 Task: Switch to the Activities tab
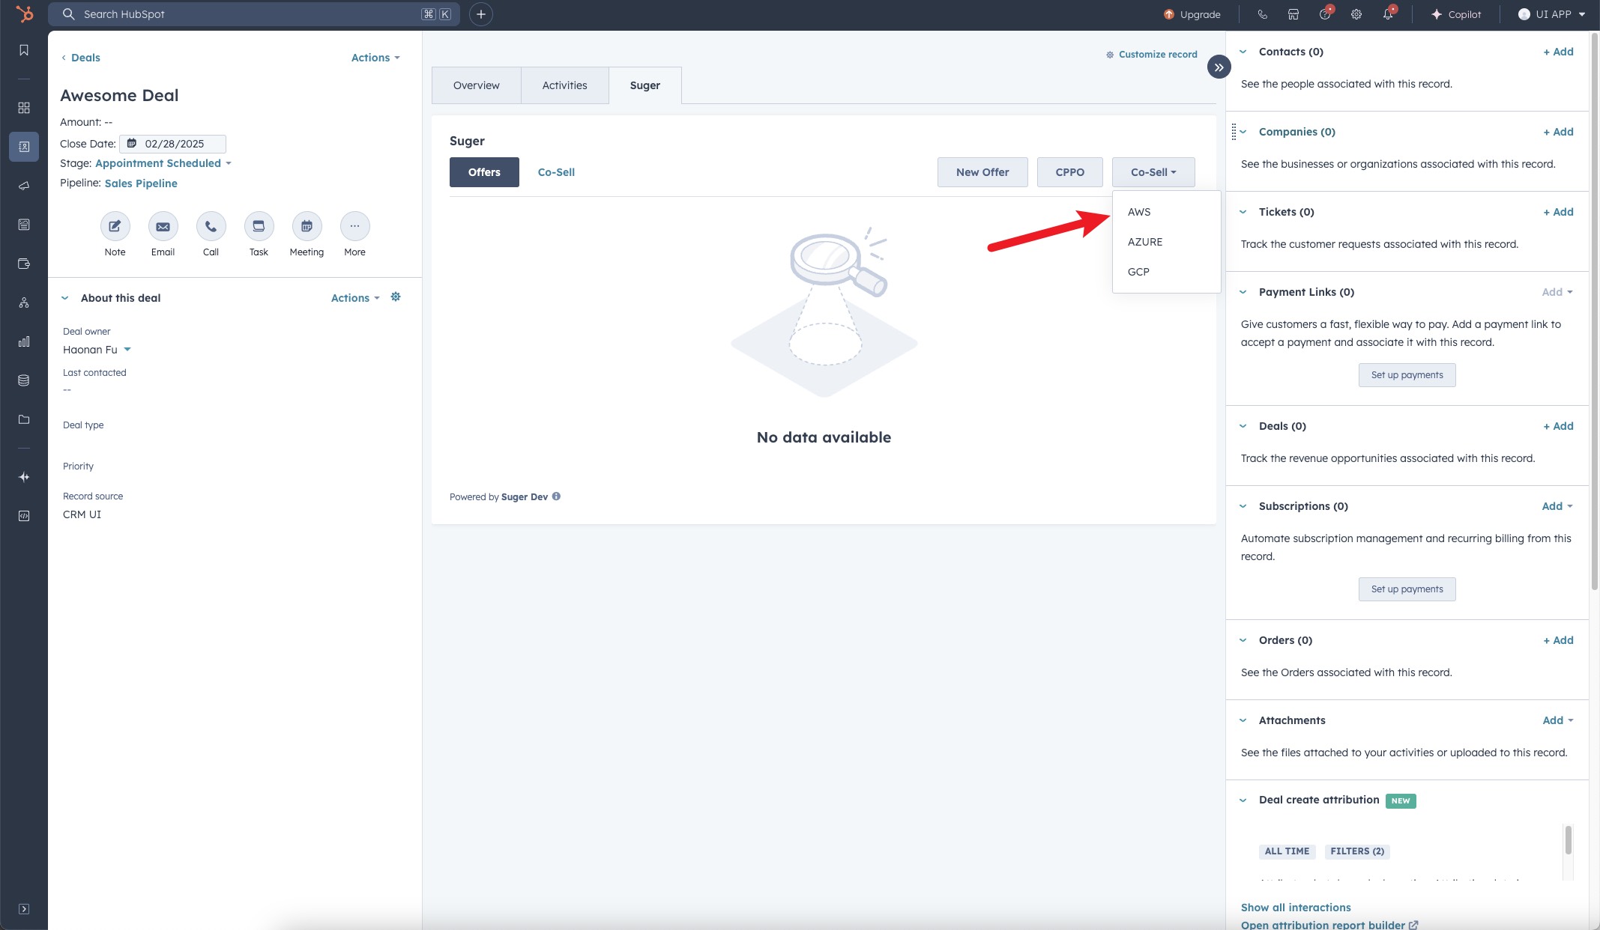pyautogui.click(x=564, y=85)
